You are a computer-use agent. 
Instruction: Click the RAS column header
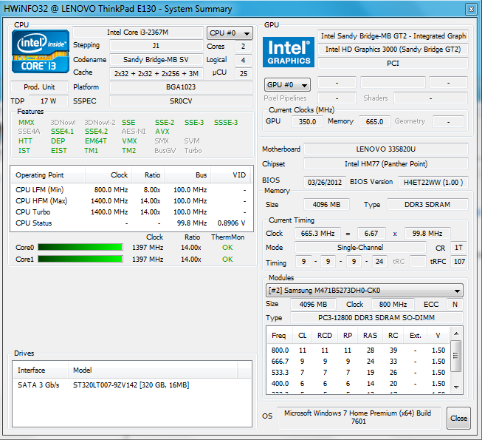pyautogui.click(x=370, y=335)
